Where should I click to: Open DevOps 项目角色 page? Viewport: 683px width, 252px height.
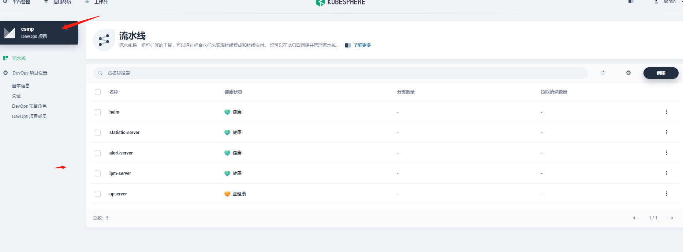tap(29, 106)
